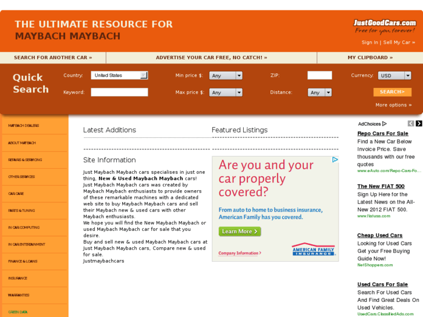
Task: Click the AdChoices triangle icon
Action: click(385, 124)
